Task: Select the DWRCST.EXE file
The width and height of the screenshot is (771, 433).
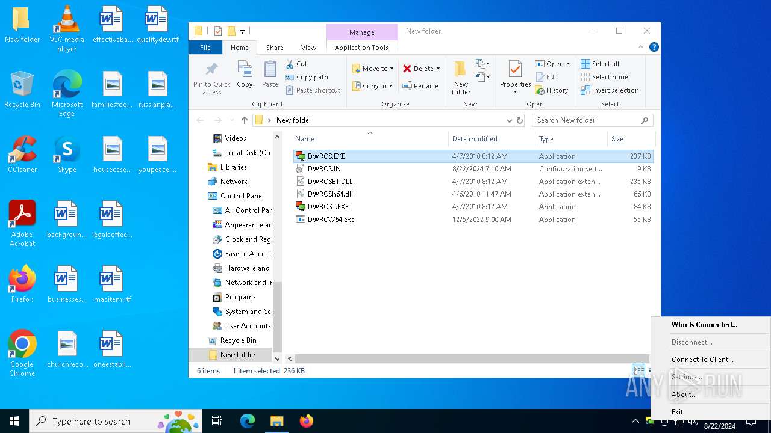Action: pos(473,207)
